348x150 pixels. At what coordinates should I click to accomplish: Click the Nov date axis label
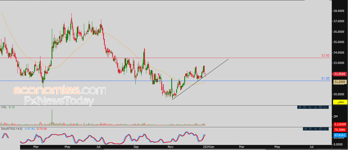[170, 147]
